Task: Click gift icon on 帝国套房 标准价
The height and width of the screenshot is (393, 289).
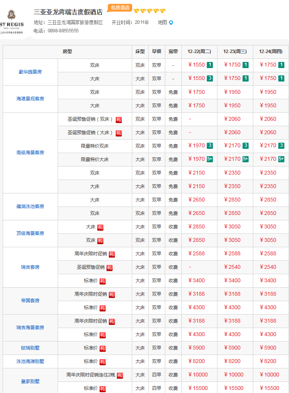Action: click(103, 308)
